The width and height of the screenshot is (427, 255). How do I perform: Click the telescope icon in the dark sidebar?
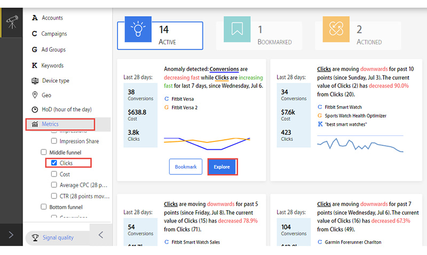pyautogui.click(x=12, y=22)
